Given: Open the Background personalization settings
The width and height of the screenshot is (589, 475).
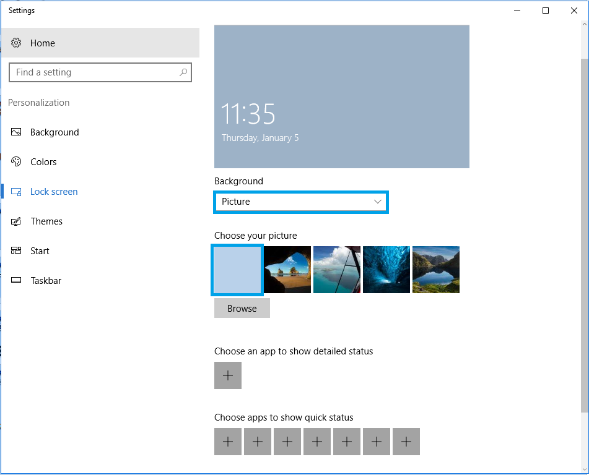Looking at the screenshot, I should (55, 132).
